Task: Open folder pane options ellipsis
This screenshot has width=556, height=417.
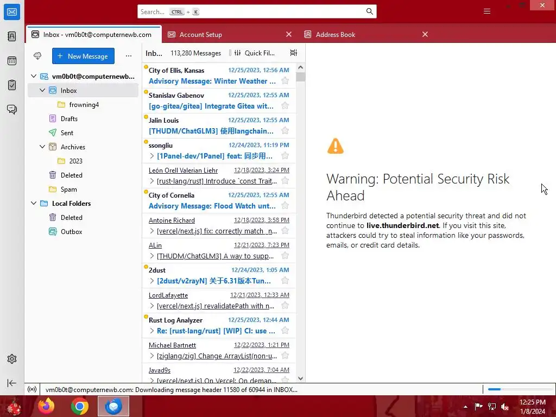Action: 129,56
